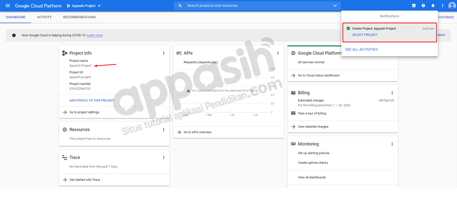Click Google Cloud Platform header logo text
Viewport: 457px width, 201px height.
38,6
